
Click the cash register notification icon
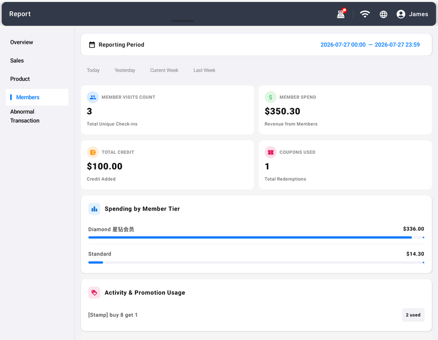click(341, 14)
